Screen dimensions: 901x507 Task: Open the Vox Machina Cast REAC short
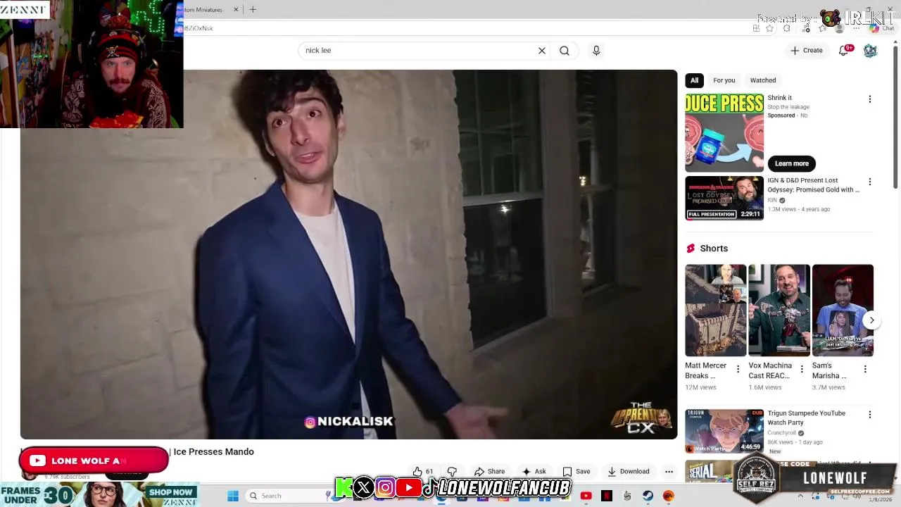point(779,311)
